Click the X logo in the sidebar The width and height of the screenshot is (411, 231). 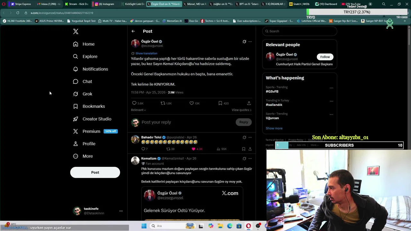(x=75, y=31)
